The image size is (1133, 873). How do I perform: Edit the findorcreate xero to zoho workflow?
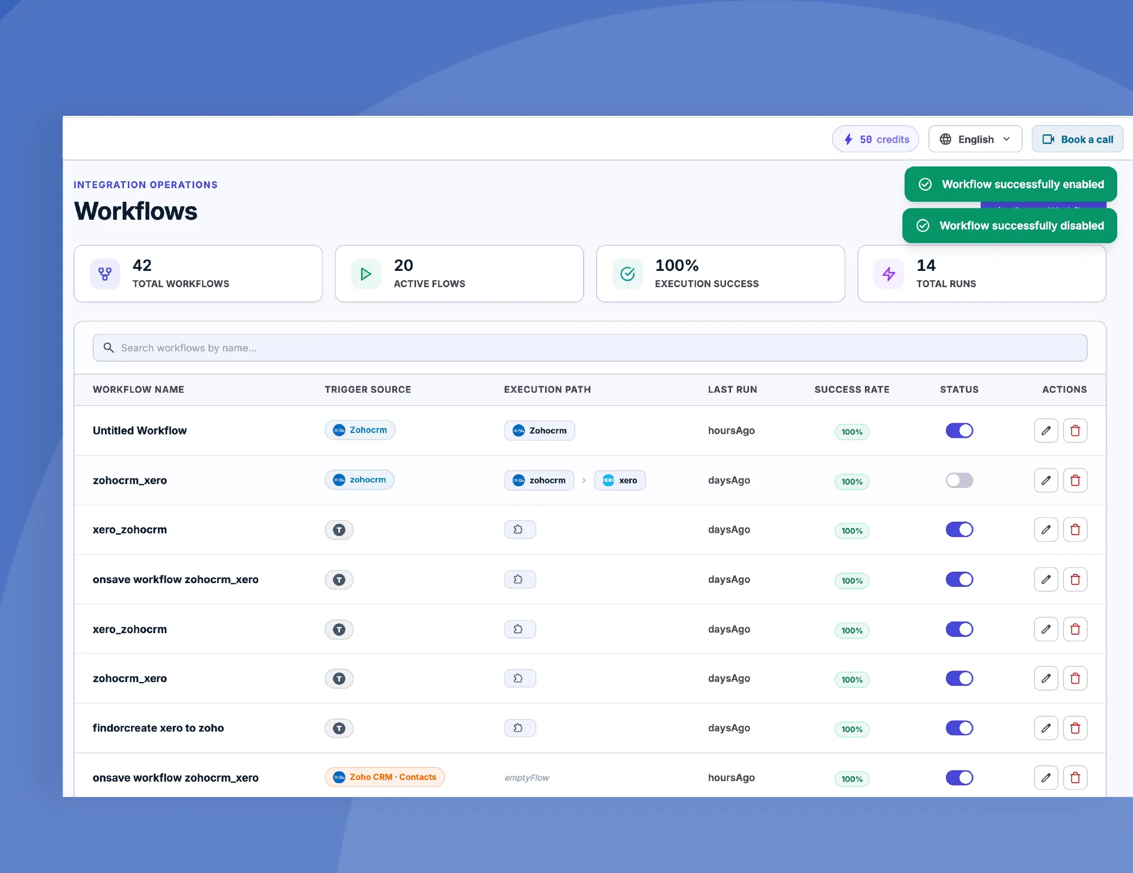point(1045,728)
